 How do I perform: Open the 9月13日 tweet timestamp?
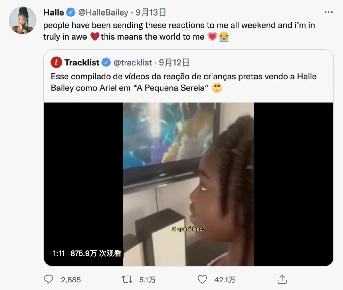151,12
